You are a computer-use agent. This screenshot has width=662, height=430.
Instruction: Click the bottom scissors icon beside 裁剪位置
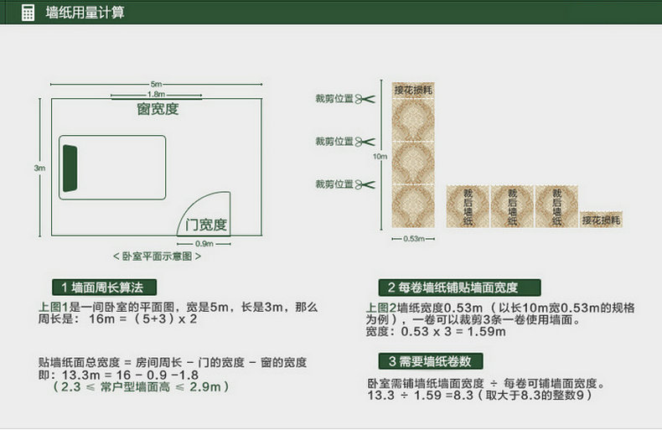tap(365, 184)
